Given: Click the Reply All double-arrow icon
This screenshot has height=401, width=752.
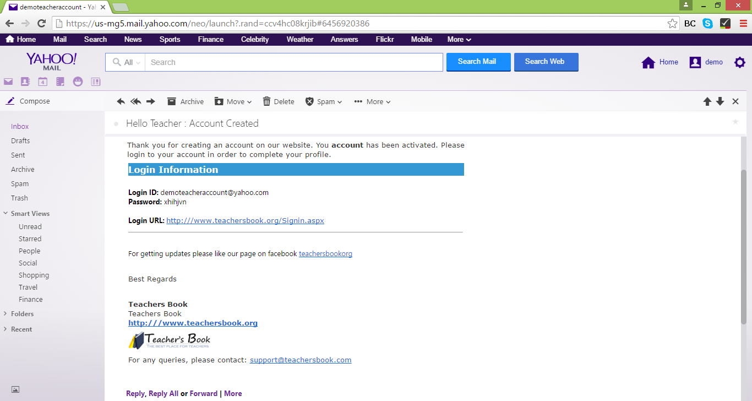Looking at the screenshot, I should coord(135,101).
